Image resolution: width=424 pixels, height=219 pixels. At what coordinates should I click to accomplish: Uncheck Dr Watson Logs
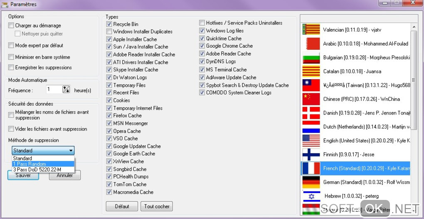coord(109,78)
